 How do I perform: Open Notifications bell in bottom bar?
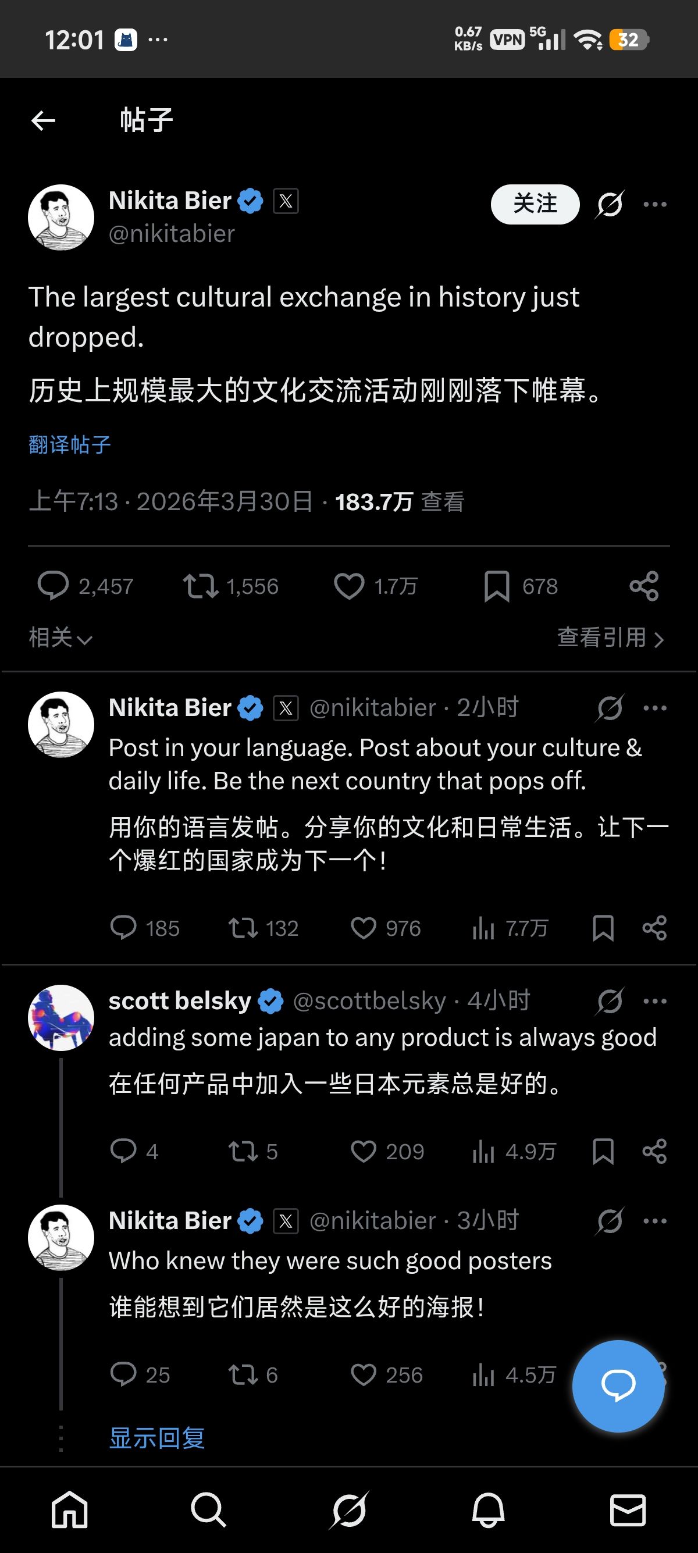tap(488, 1510)
